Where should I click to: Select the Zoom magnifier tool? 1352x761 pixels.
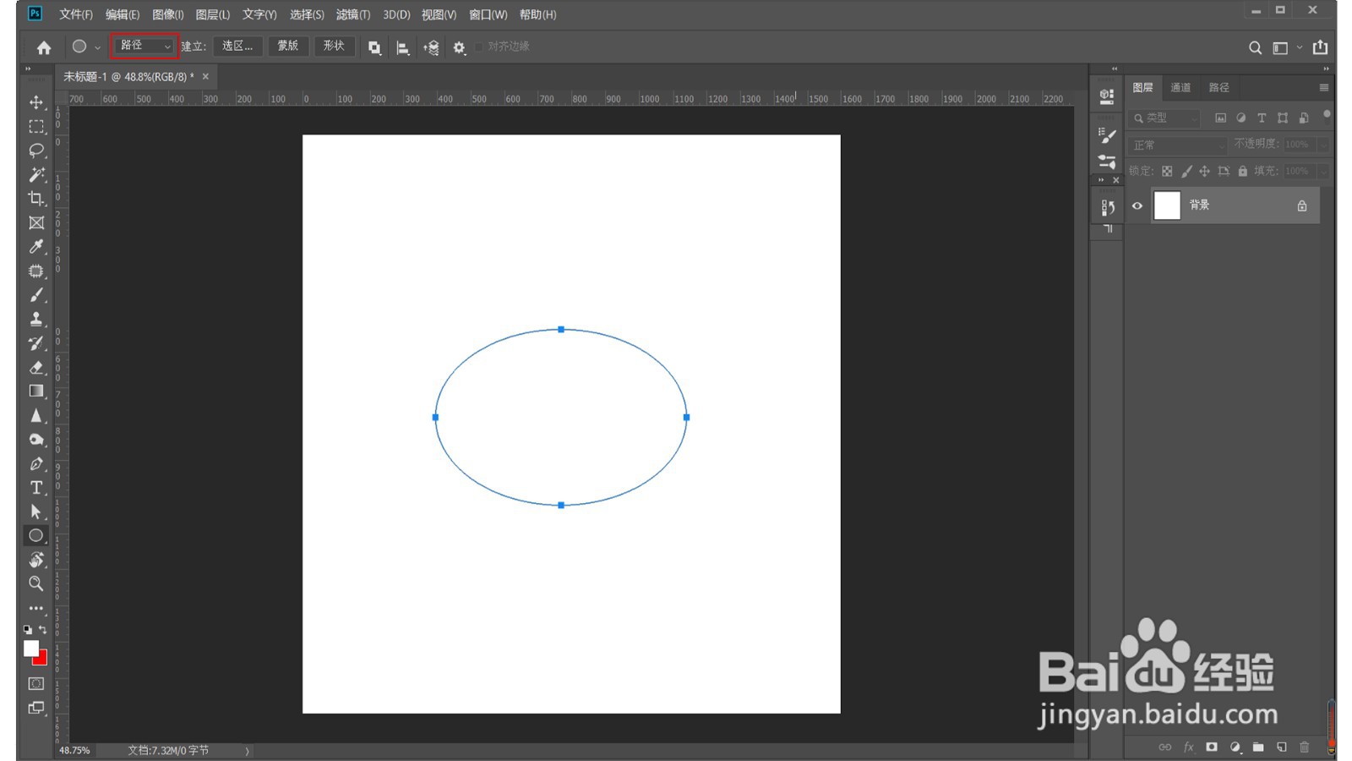click(36, 583)
